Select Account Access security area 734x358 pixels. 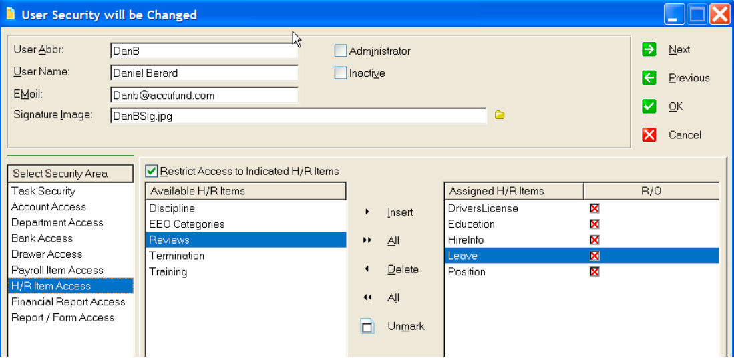pyautogui.click(x=71, y=207)
